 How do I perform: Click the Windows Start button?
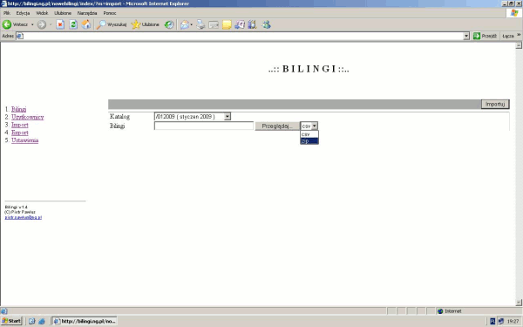pyautogui.click(x=11, y=321)
